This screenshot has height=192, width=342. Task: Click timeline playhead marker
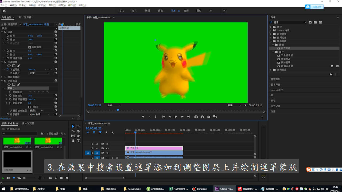(x=135, y=132)
